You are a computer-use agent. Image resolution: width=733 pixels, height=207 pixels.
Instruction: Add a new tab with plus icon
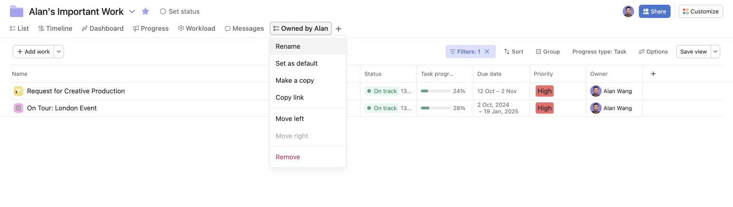338,29
